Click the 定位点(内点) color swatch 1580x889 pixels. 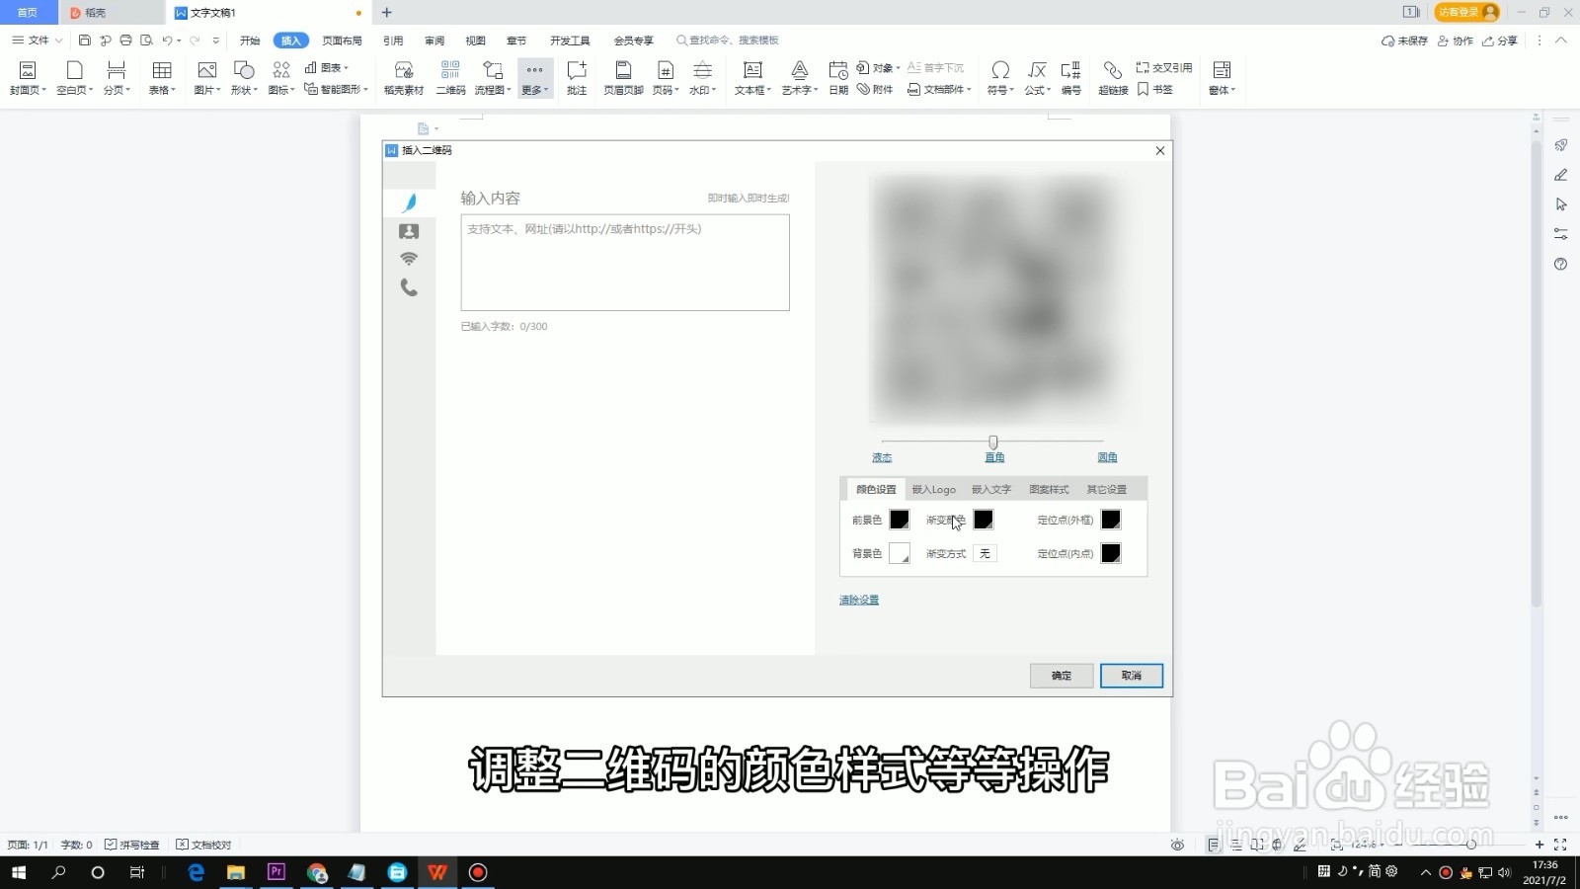click(1111, 553)
